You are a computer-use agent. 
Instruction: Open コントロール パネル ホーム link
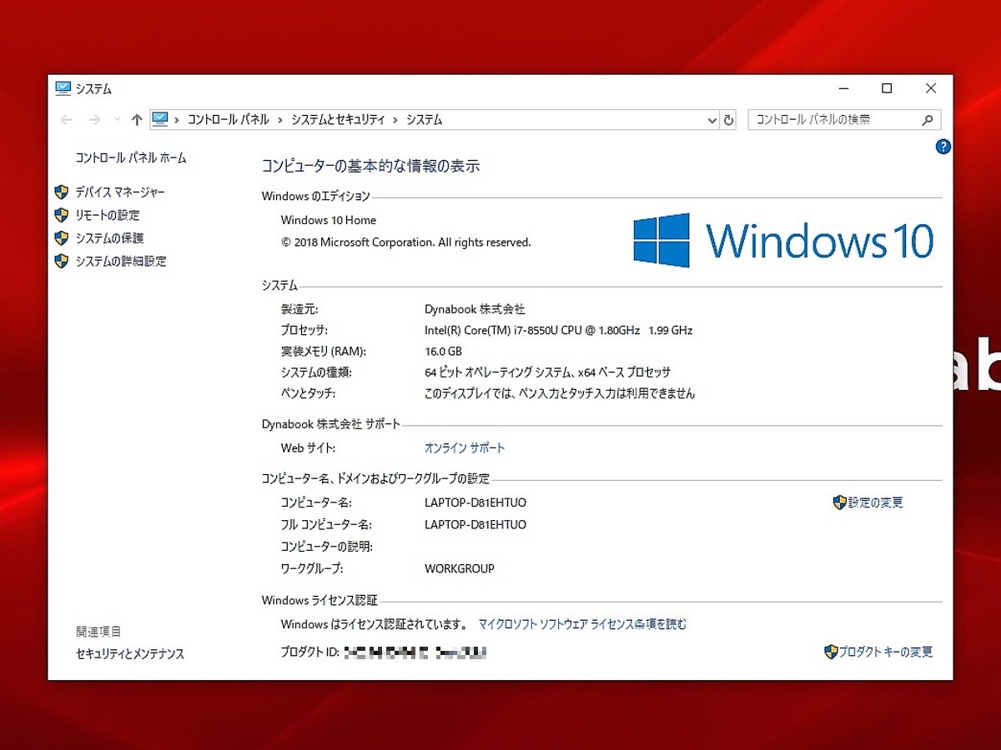(131, 157)
